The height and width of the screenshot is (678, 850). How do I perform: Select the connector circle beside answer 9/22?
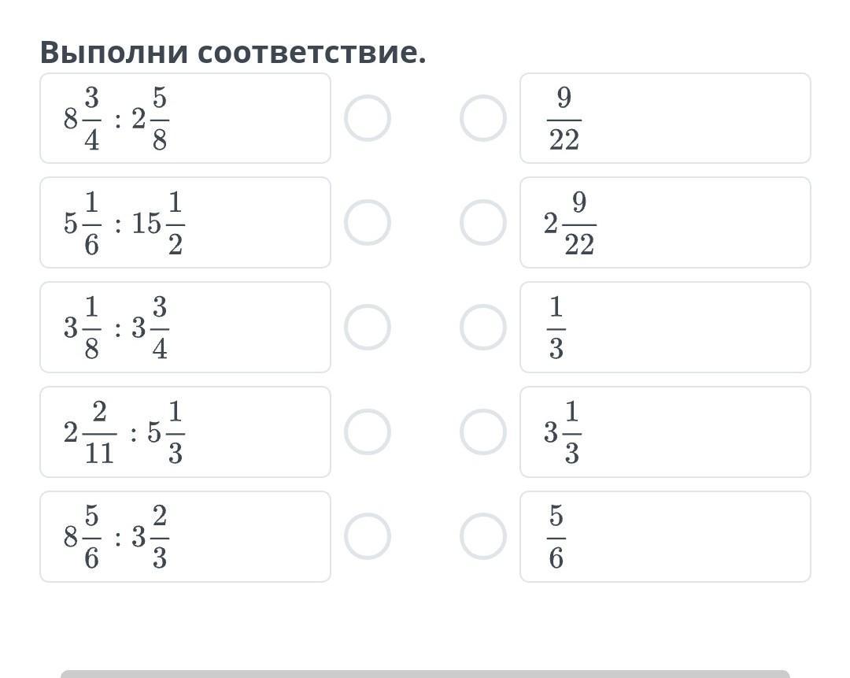point(483,118)
